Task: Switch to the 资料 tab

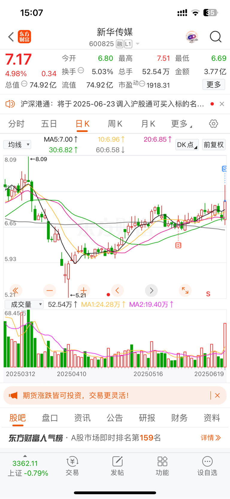Action: point(212,418)
